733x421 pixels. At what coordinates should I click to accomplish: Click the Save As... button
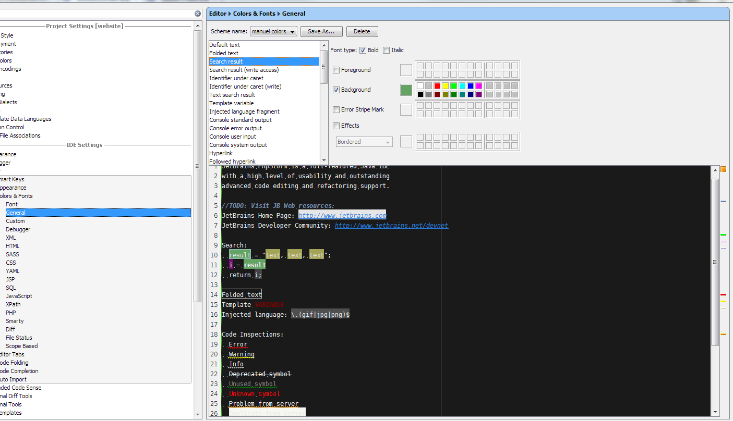click(321, 32)
